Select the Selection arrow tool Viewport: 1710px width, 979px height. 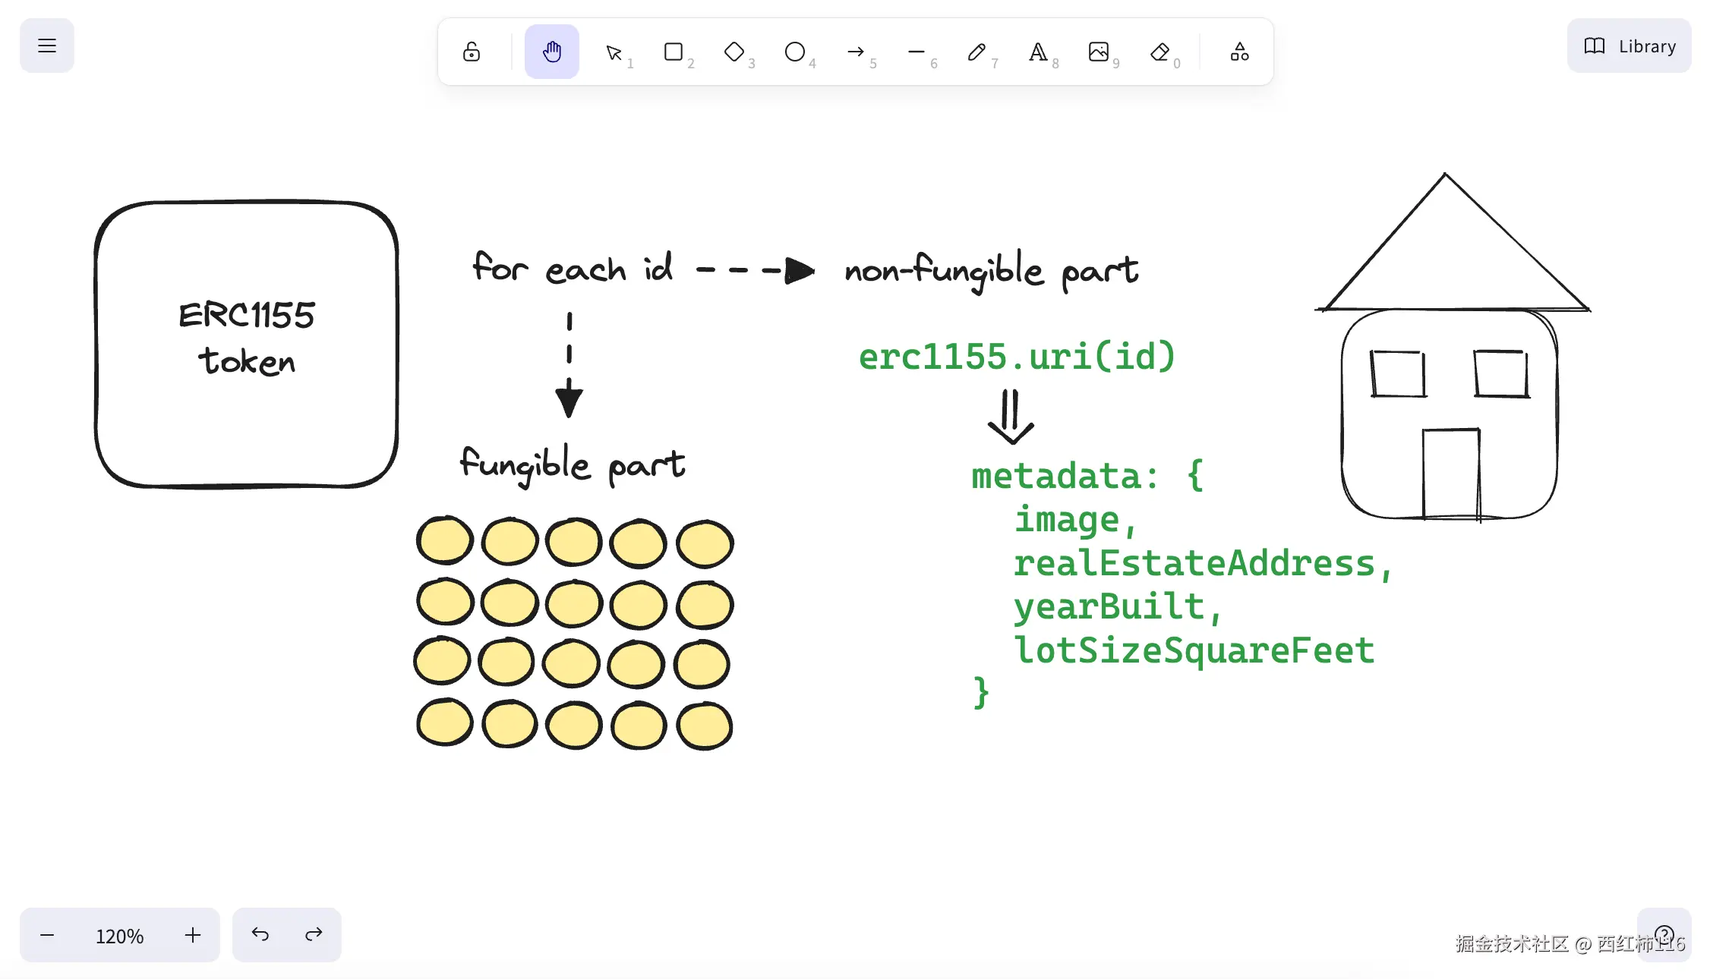[614, 52]
